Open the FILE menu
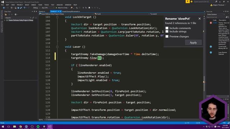Viewport: 230px width, 129px height. coord(3,5)
